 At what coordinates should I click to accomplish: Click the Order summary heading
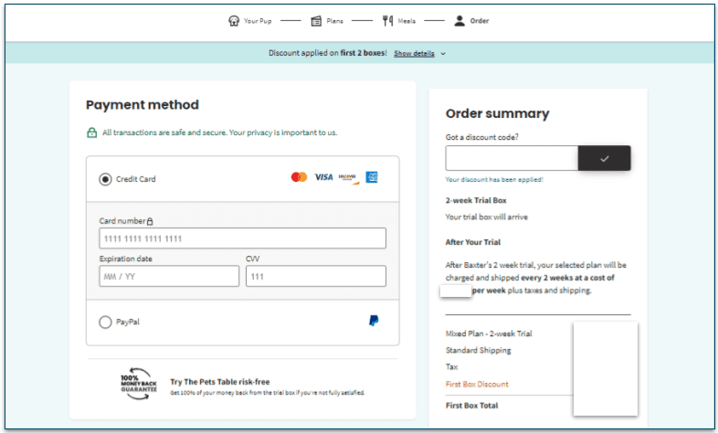pos(497,113)
